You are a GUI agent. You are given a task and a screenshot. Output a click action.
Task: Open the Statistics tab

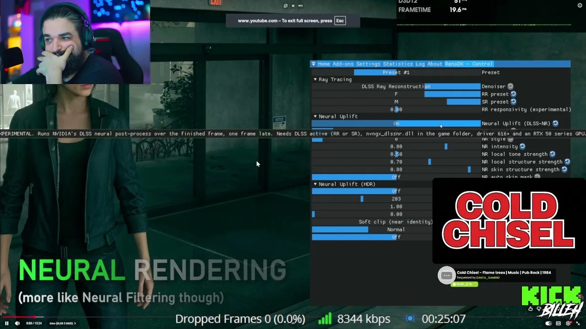[398, 64]
